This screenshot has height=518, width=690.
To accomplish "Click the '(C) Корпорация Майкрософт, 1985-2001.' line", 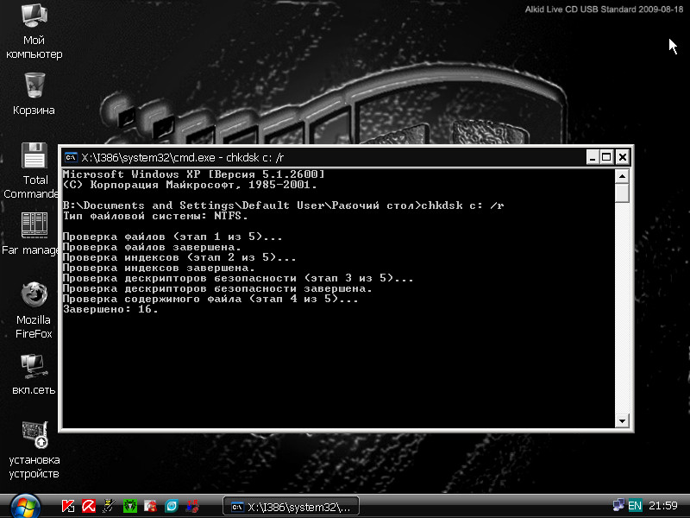I will point(190,185).
